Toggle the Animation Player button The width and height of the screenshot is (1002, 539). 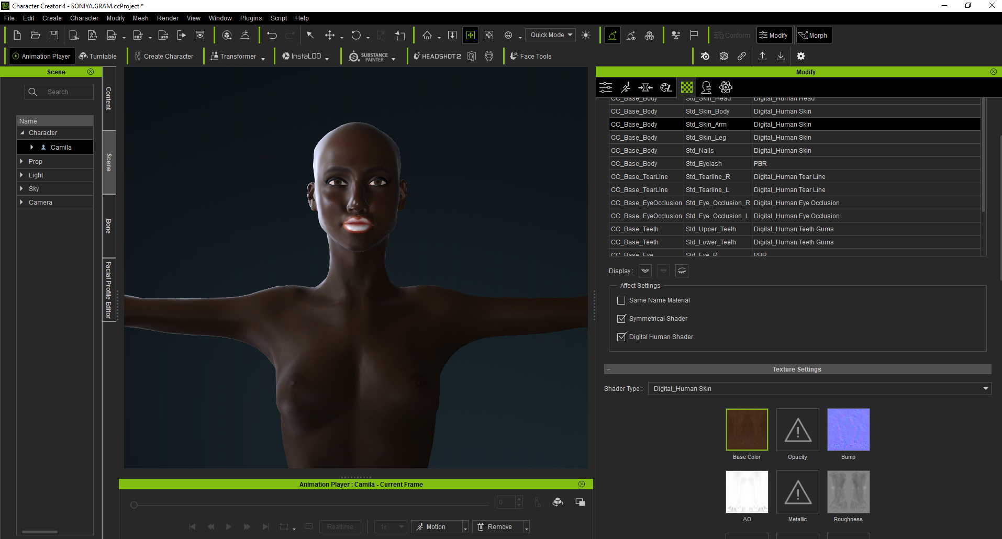click(x=42, y=56)
